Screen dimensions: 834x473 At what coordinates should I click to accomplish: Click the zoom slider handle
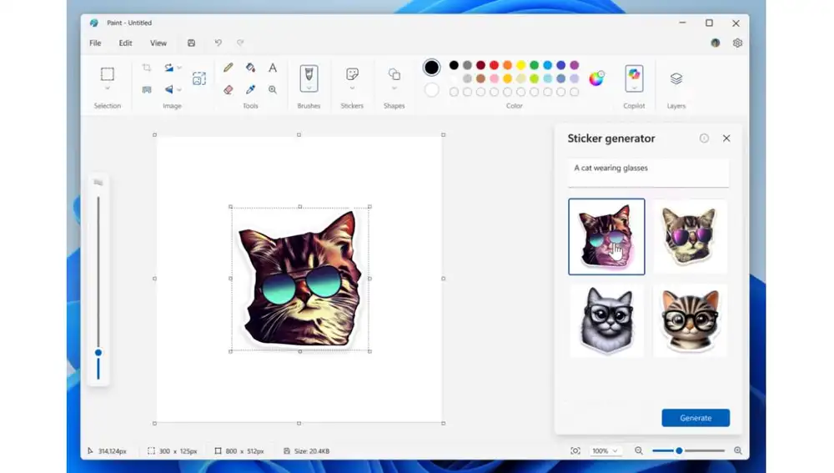point(679,450)
